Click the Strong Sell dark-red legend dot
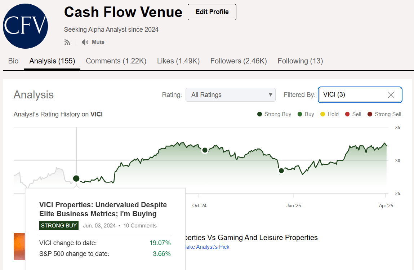Viewport: 414px width, 270px height. 370,114
